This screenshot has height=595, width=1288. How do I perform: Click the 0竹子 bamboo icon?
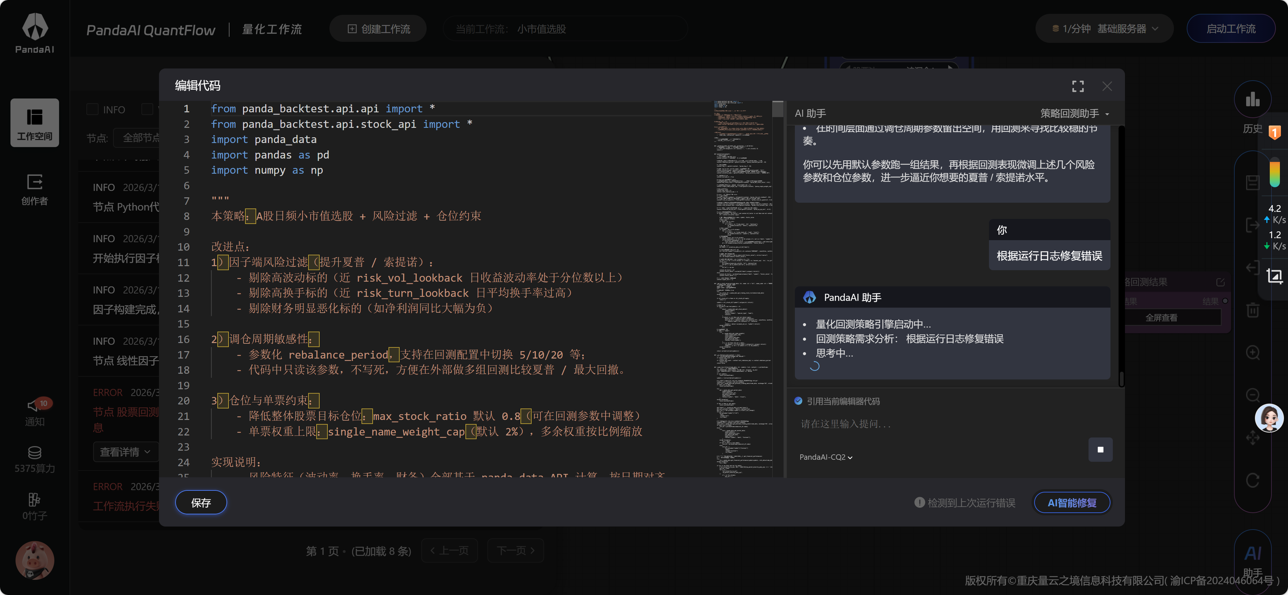34,499
